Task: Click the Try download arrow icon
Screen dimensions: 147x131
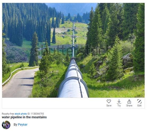Action: pyautogui.click(x=119, y=101)
